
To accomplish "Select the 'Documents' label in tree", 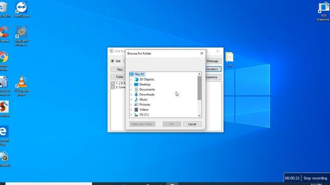I will point(147,89).
